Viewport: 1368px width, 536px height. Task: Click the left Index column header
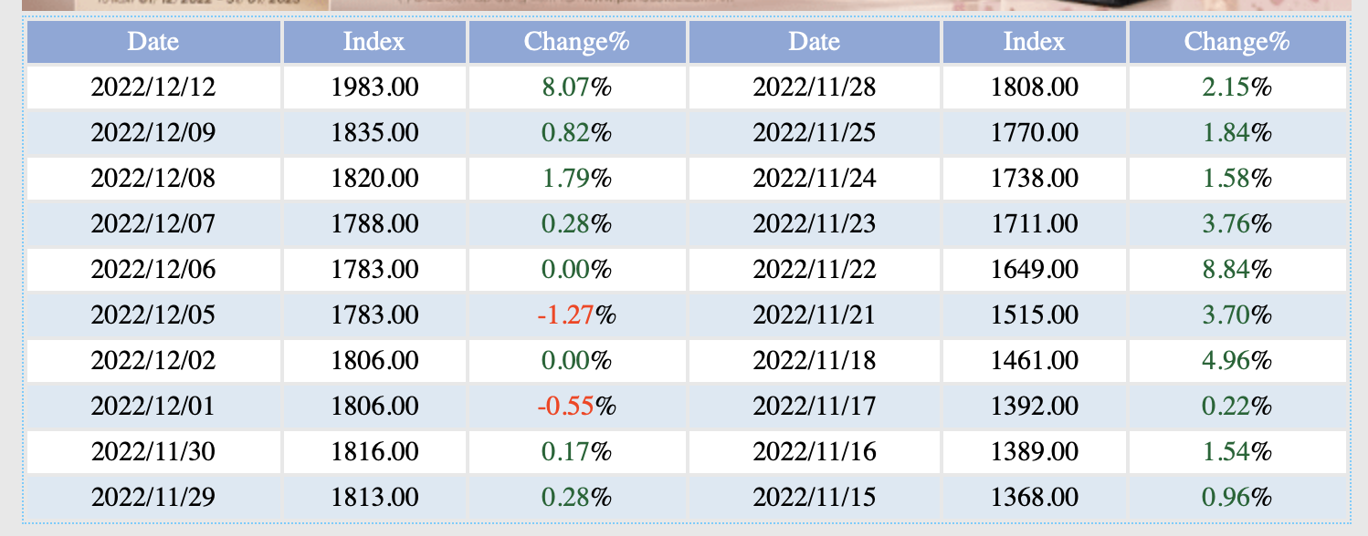374,42
